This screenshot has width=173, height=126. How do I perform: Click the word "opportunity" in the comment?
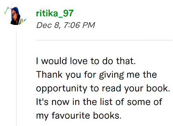[62, 89]
